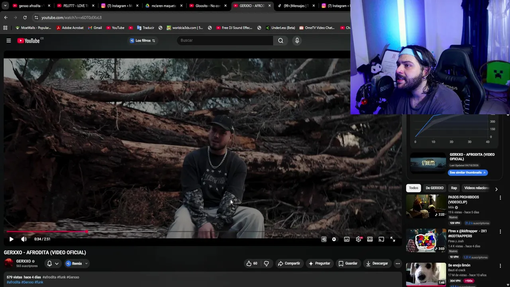Go to YouTube home via logo
This screenshot has width=510, height=287.
(29, 40)
